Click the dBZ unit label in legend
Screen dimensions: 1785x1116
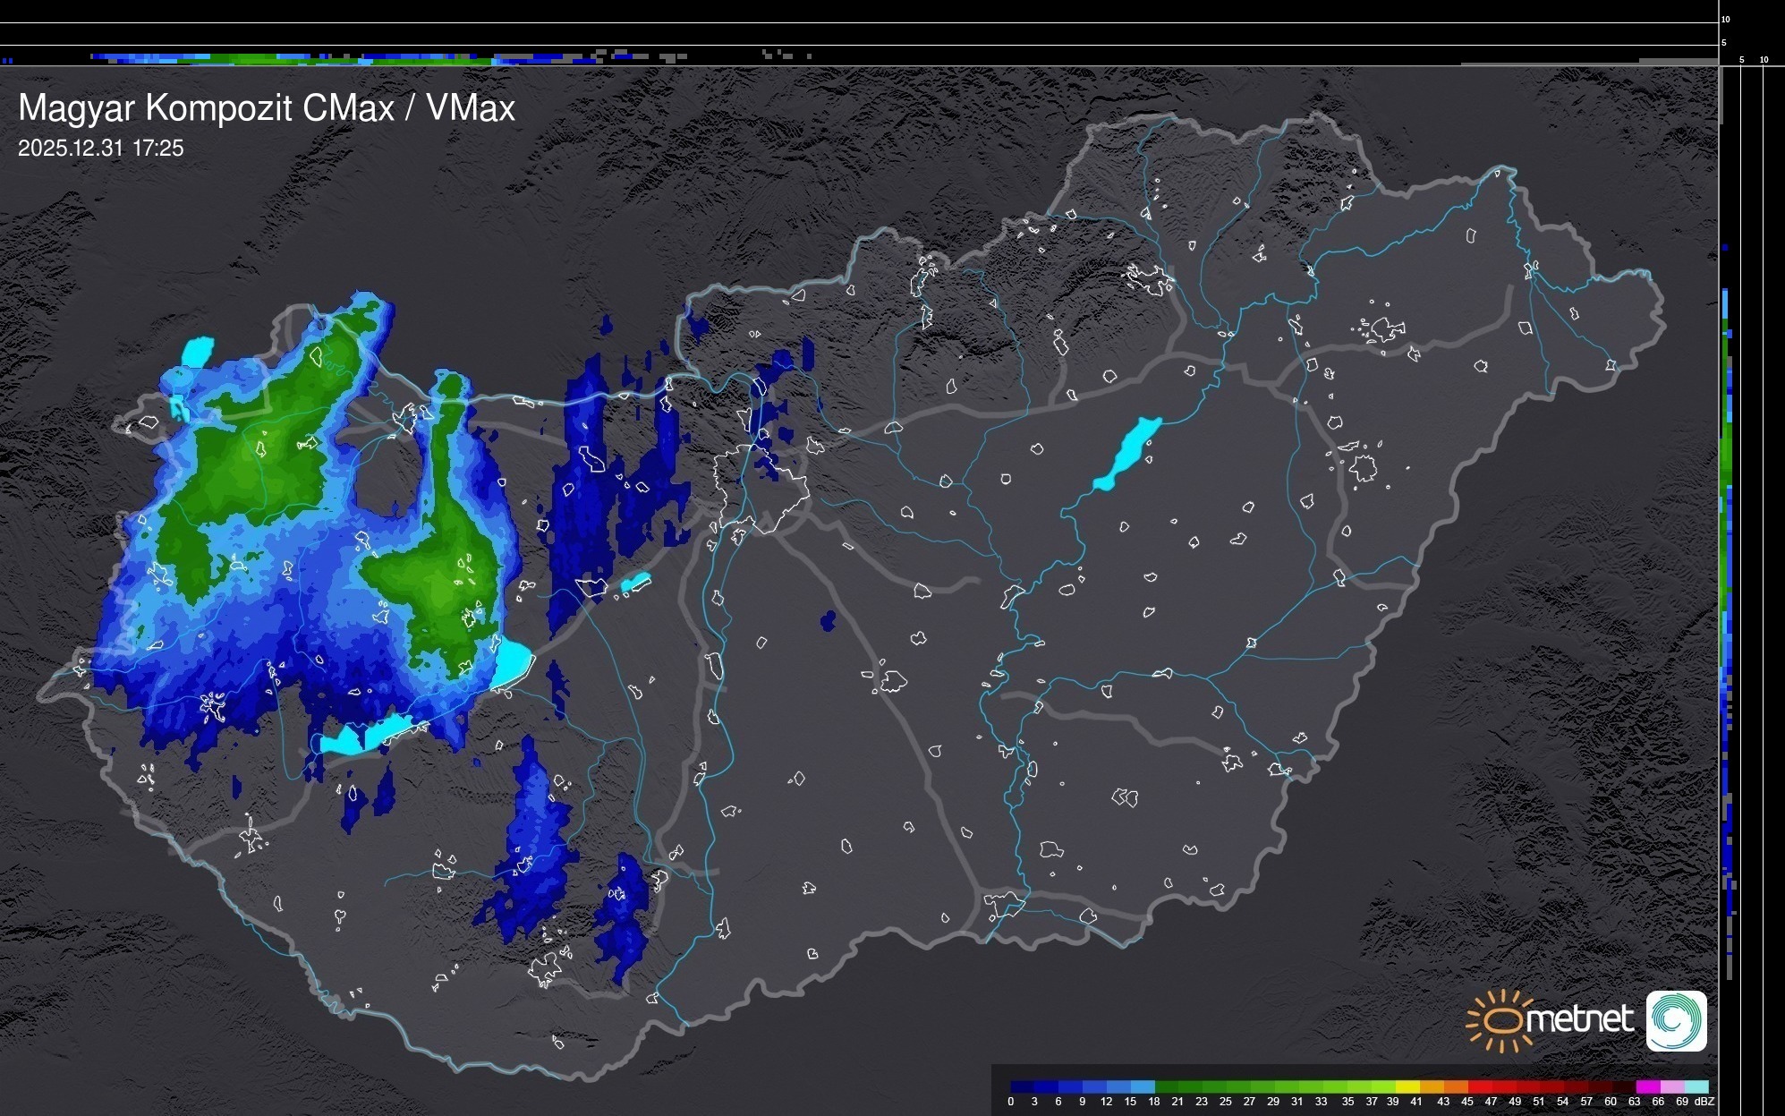[1704, 1102]
